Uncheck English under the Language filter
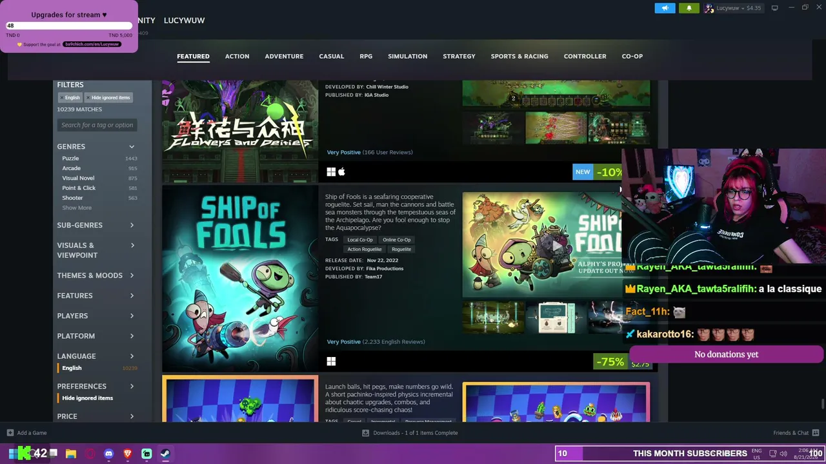Screen dimensions: 826x464 point(72,368)
